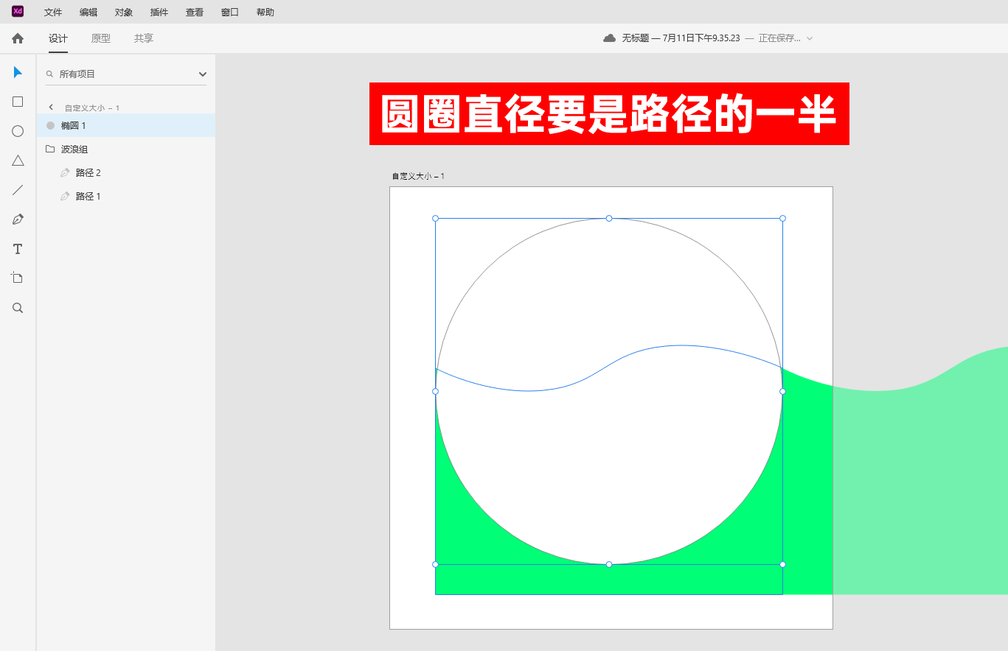Open the document title dropdown chevron
This screenshot has height=651, width=1008.
click(810, 38)
